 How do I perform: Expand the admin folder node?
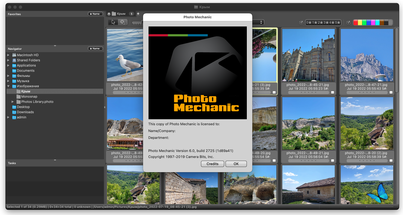[8, 117]
